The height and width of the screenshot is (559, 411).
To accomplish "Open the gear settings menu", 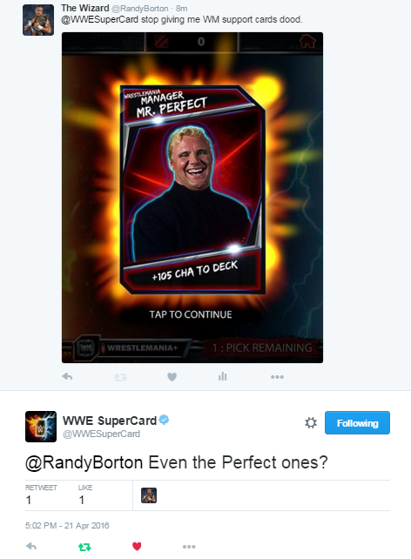I will click(x=311, y=423).
